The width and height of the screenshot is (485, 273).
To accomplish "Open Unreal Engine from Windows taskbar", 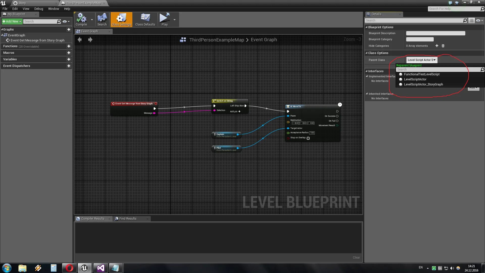I will coord(84,268).
